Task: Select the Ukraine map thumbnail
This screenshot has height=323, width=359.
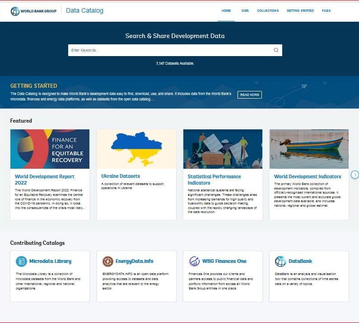Action: click(x=136, y=149)
